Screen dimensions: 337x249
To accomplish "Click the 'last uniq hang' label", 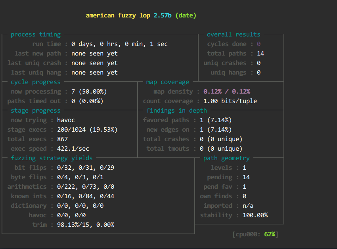I will [36, 72].
